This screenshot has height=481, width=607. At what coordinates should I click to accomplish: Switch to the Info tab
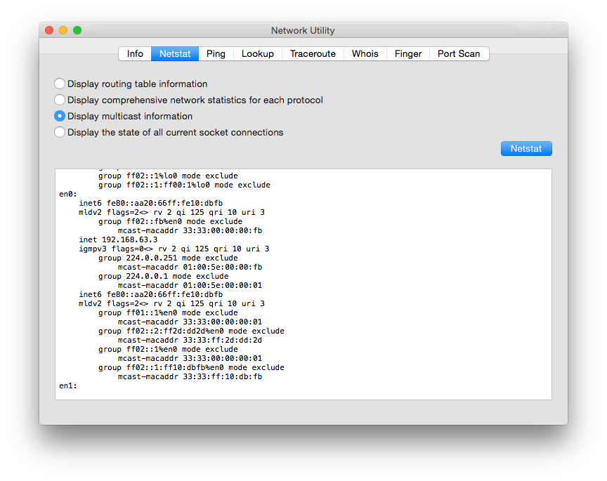tap(135, 53)
